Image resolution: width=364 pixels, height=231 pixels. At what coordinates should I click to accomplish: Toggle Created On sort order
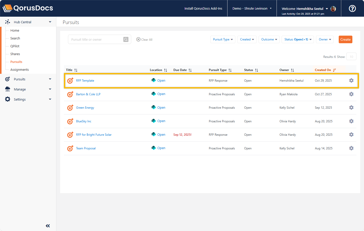coord(334,70)
